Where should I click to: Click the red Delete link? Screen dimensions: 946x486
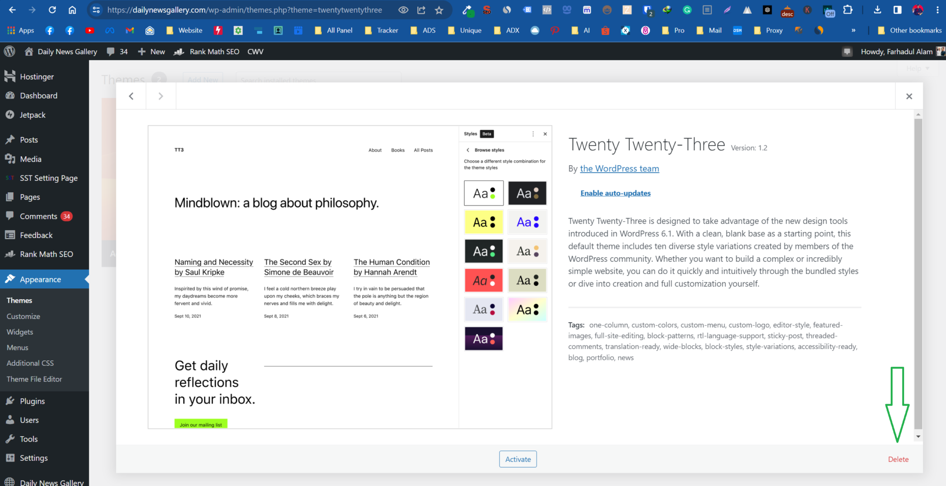point(898,459)
